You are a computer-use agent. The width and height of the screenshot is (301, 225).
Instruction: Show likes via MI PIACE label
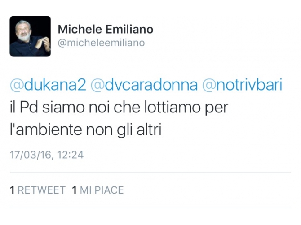click(102, 190)
